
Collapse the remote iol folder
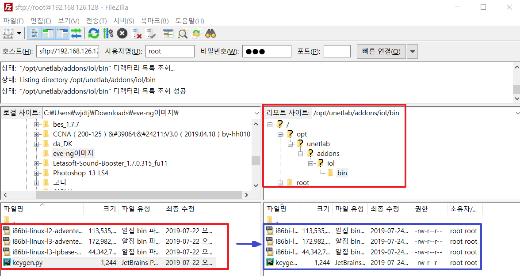310,163
